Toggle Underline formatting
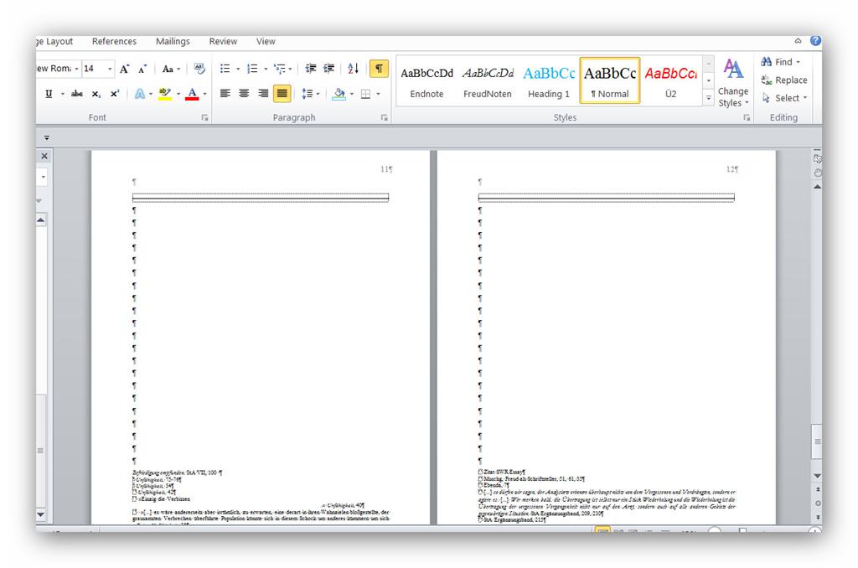The image size is (858, 568). point(49,94)
